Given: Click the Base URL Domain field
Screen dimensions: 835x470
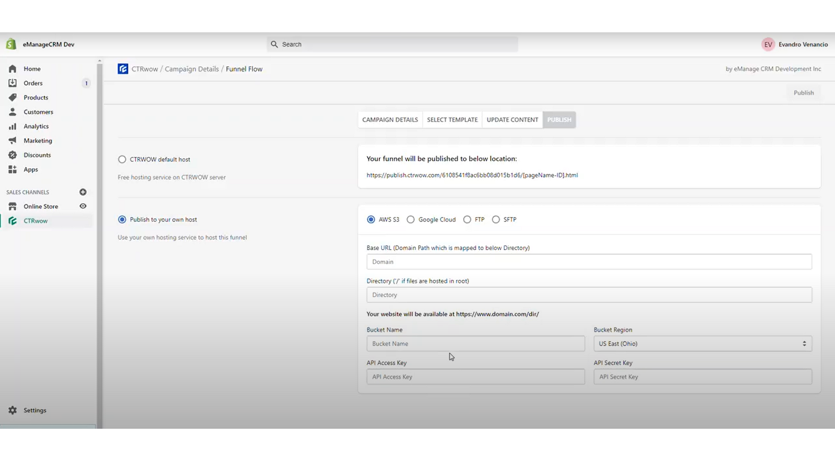Looking at the screenshot, I should click(x=589, y=262).
